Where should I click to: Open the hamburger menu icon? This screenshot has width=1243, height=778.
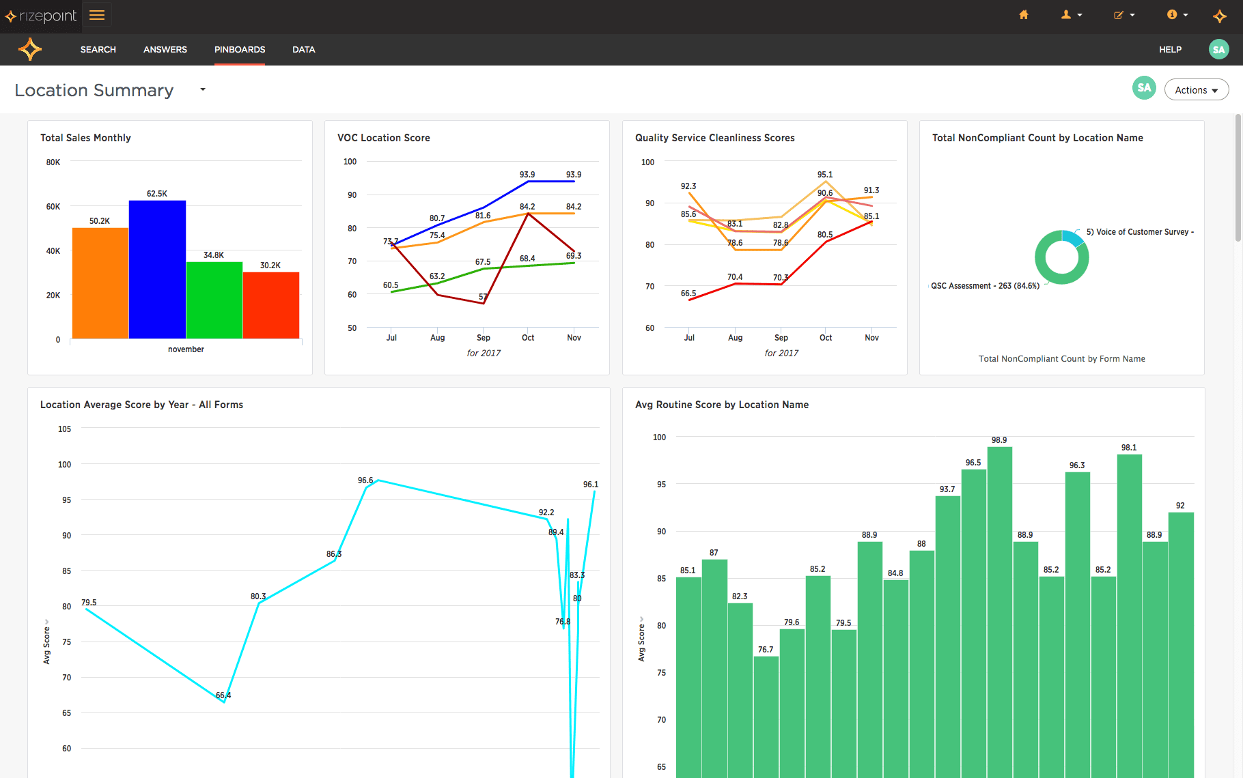[x=97, y=15]
